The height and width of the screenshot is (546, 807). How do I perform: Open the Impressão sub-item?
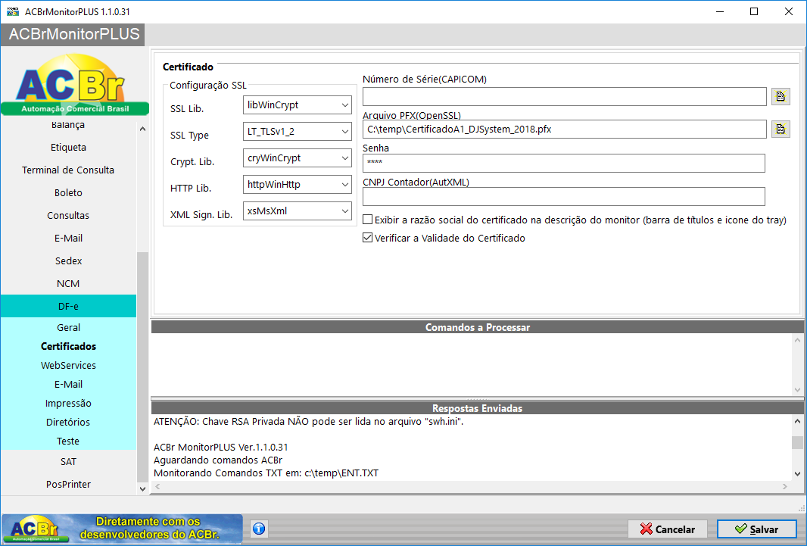[x=68, y=404]
